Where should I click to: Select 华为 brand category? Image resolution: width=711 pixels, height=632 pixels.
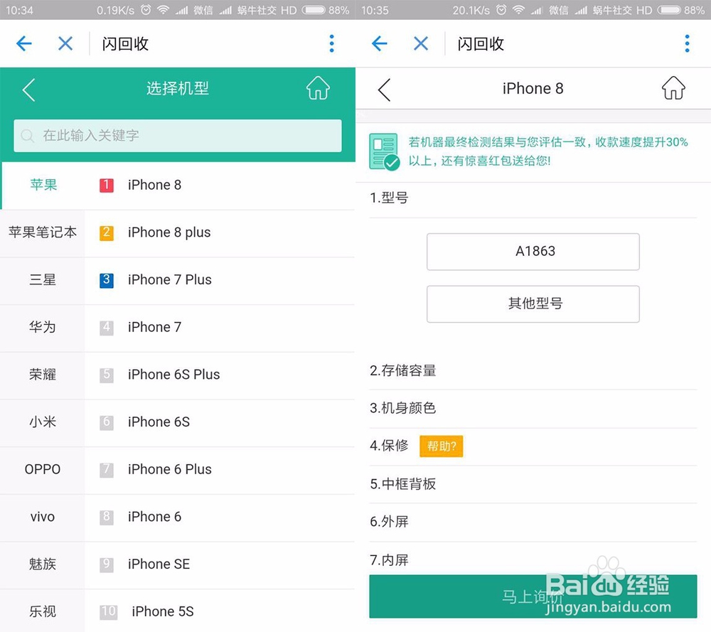[x=42, y=327]
